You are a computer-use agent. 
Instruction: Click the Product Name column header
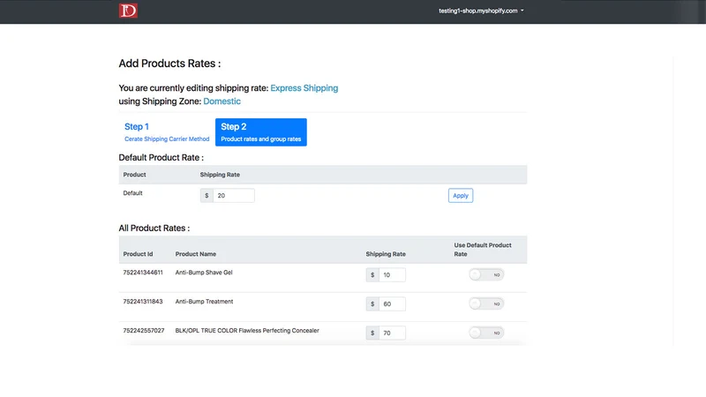(195, 254)
